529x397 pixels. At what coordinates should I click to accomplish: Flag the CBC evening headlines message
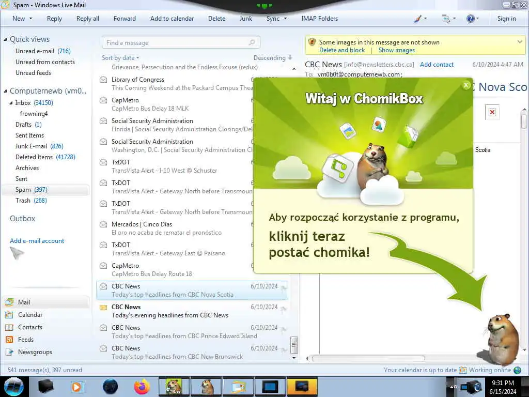[284, 309]
